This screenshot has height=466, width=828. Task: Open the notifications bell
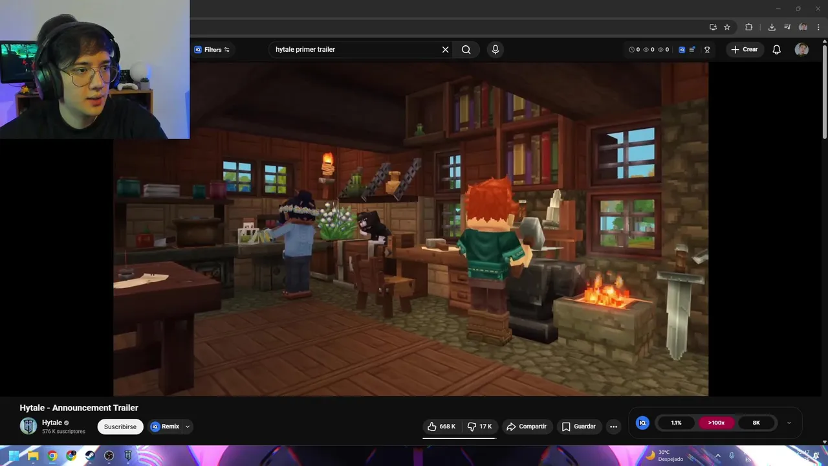[x=776, y=49]
